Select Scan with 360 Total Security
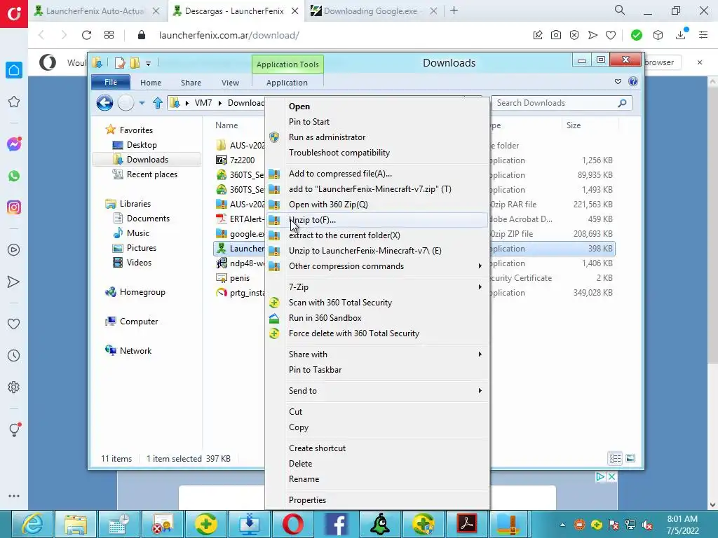 (x=377, y=303)
